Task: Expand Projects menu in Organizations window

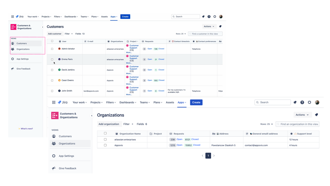Action: pyautogui.click(x=96, y=102)
